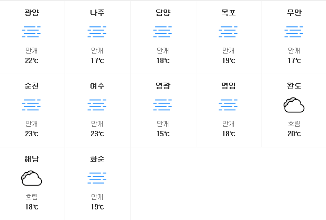The width and height of the screenshot is (326, 220).
Task: Click the fog icon for 목포
Action: click(228, 32)
